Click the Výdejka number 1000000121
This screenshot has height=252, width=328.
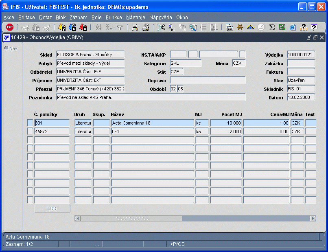301,55
